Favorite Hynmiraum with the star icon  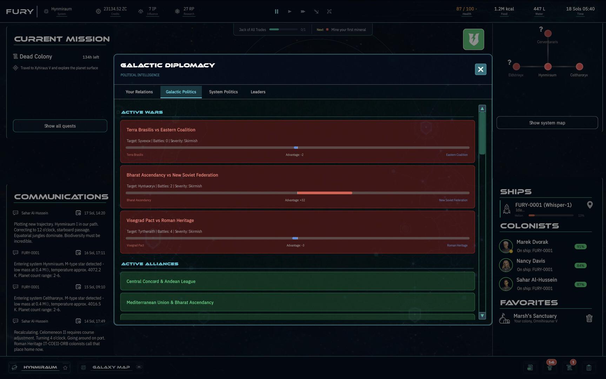pos(65,368)
